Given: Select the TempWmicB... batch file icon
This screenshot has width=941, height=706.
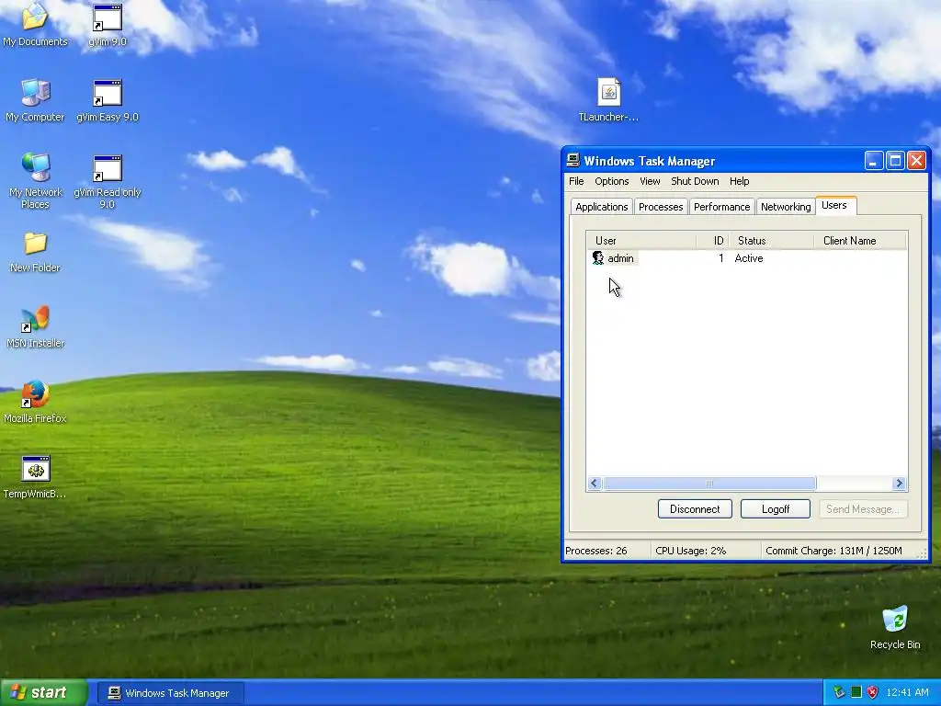Looking at the screenshot, I should [x=35, y=477].
